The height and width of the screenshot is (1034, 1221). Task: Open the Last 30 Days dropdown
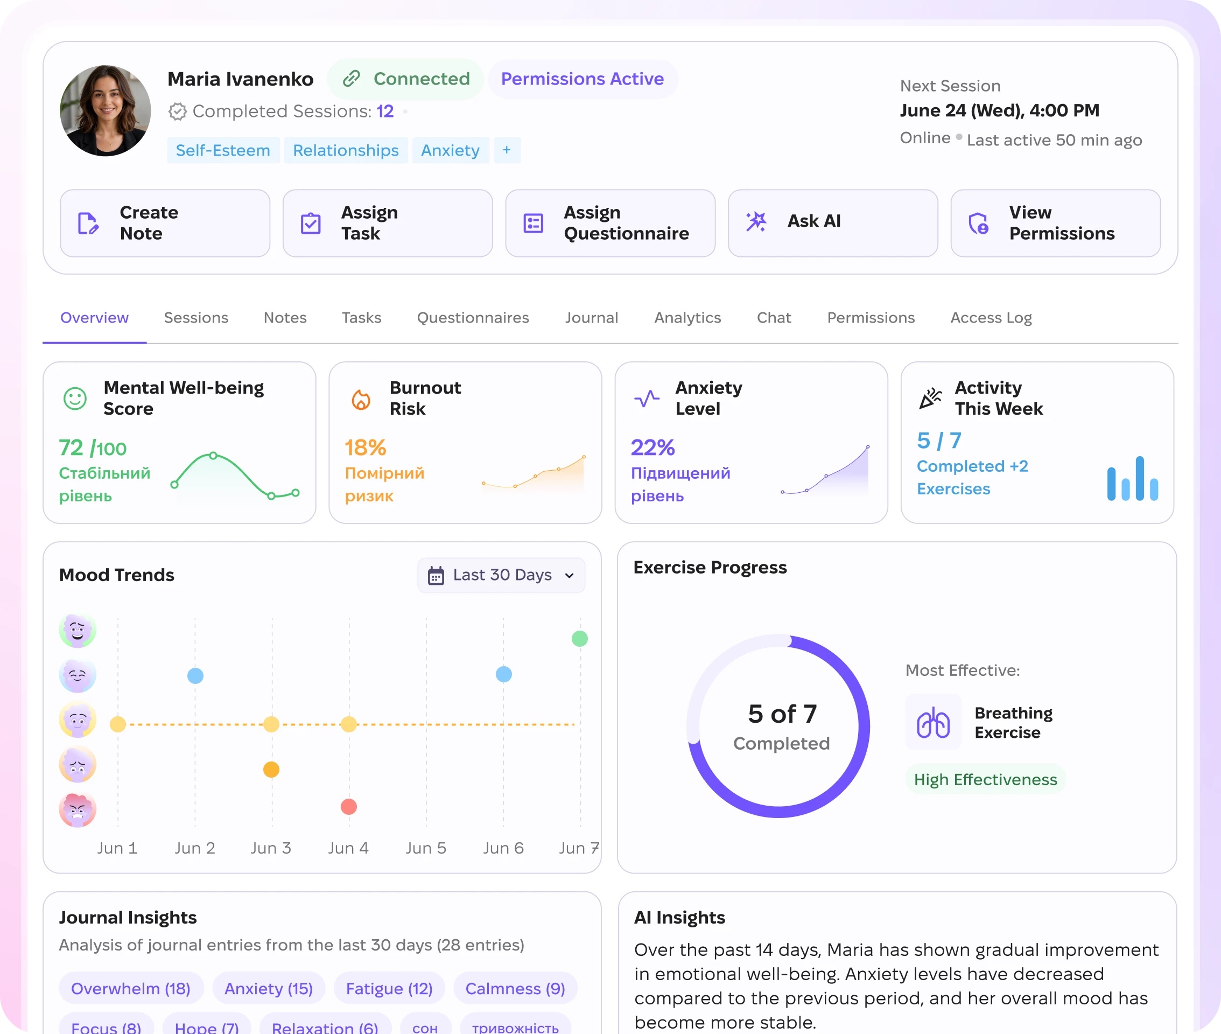502,575
